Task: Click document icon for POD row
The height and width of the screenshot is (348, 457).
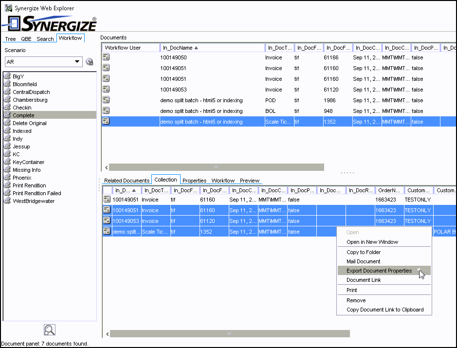Action: click(106, 100)
